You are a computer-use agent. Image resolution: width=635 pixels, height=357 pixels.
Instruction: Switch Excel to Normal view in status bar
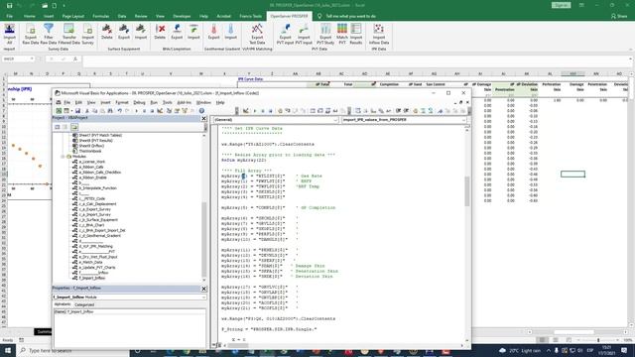[x=542, y=340]
